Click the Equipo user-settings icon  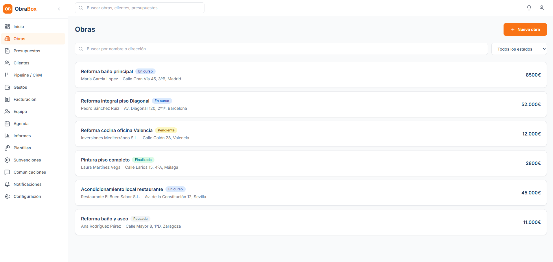7,112
